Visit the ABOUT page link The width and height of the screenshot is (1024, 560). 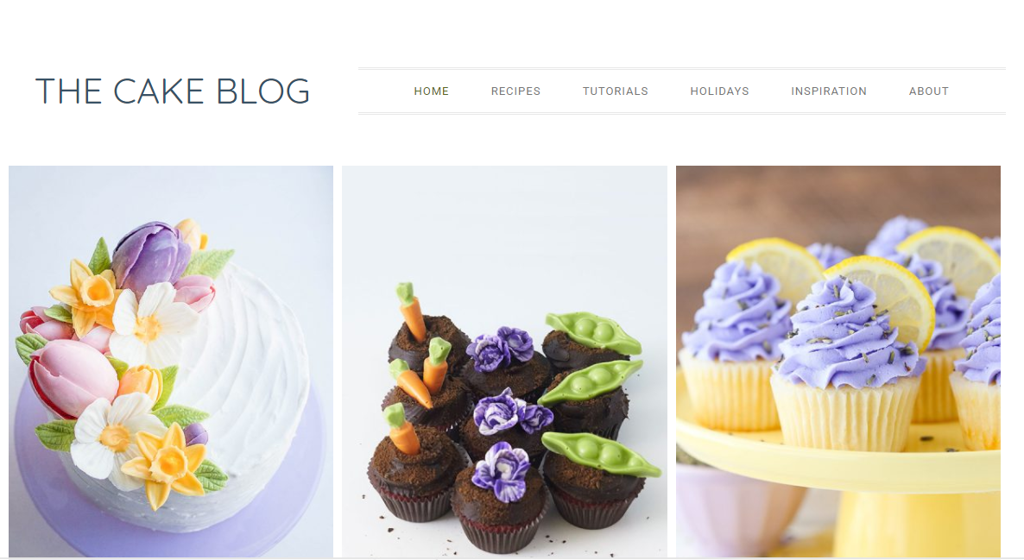(x=929, y=91)
